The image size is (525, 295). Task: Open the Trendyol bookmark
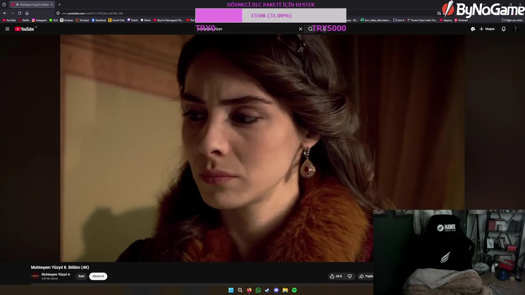click(82, 20)
